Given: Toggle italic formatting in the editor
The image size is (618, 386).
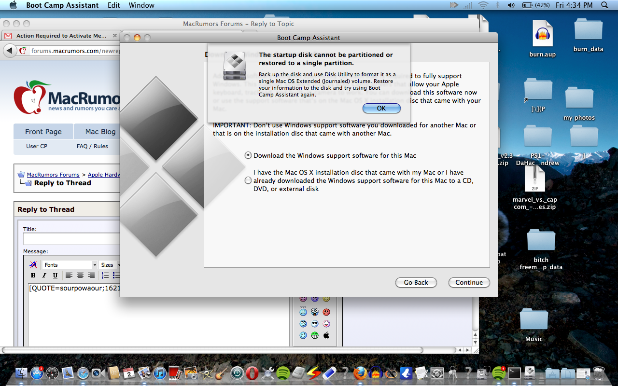Looking at the screenshot, I should pyautogui.click(x=44, y=276).
